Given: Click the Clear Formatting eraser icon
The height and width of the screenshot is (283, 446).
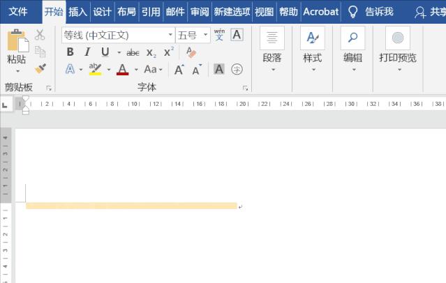Looking at the screenshot, I should (191, 52).
